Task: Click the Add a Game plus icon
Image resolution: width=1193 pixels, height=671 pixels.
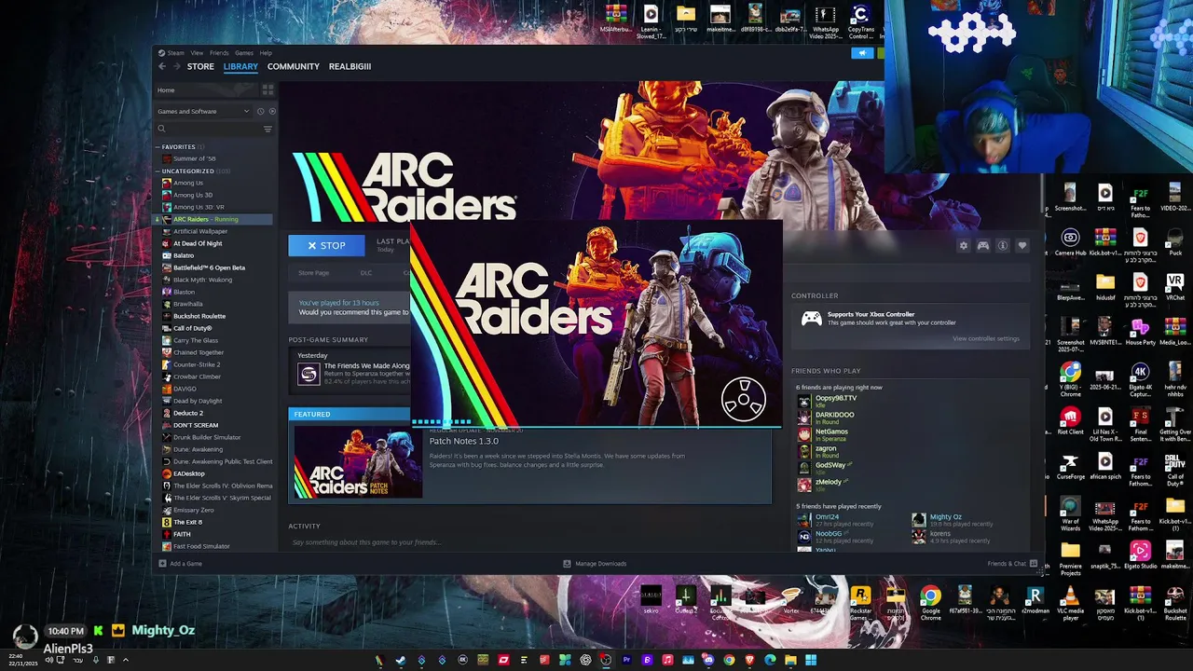Action: (162, 563)
